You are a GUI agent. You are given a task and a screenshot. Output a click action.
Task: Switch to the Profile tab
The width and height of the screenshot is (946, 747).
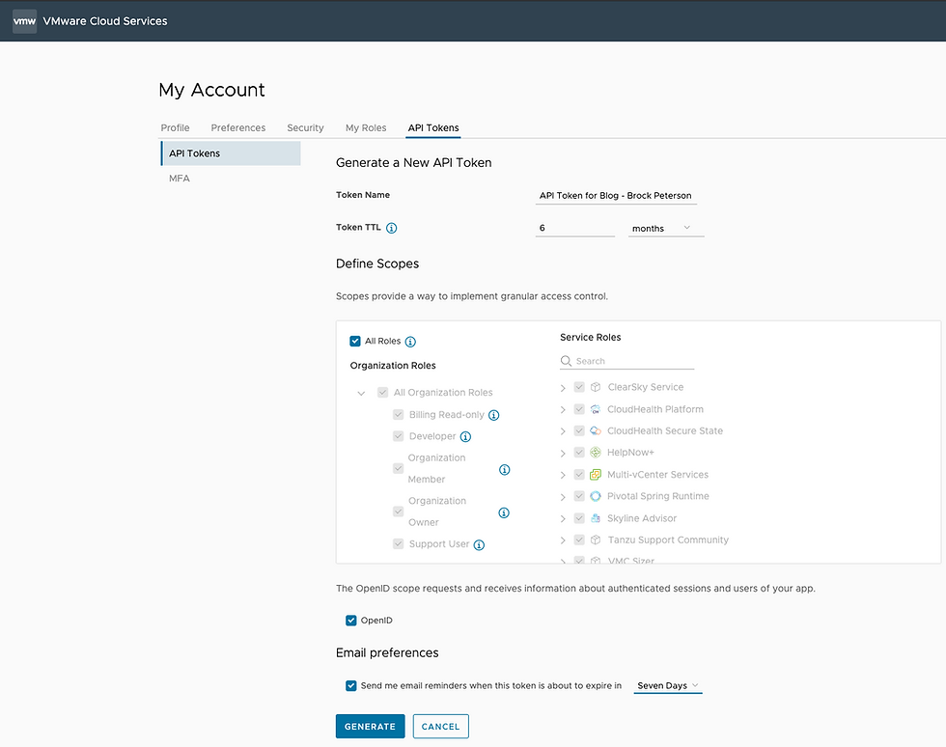click(175, 128)
